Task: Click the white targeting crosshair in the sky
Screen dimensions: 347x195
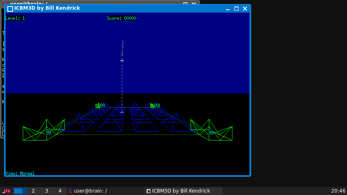Action: (122, 61)
